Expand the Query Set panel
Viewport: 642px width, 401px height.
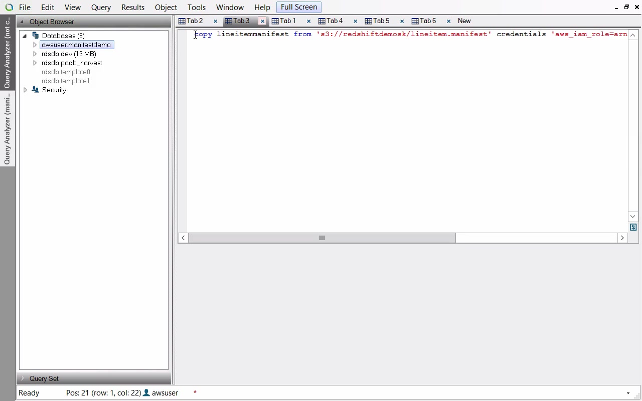coord(94,378)
